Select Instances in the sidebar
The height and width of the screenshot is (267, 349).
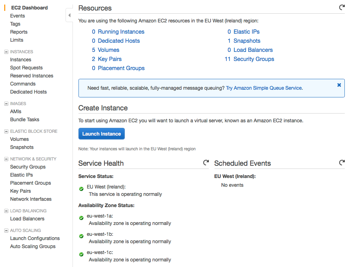point(20,60)
